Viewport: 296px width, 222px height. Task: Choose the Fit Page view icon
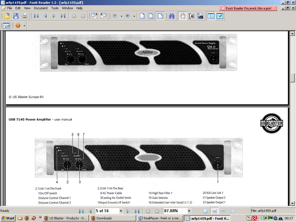pyautogui.click(x=151, y=16)
